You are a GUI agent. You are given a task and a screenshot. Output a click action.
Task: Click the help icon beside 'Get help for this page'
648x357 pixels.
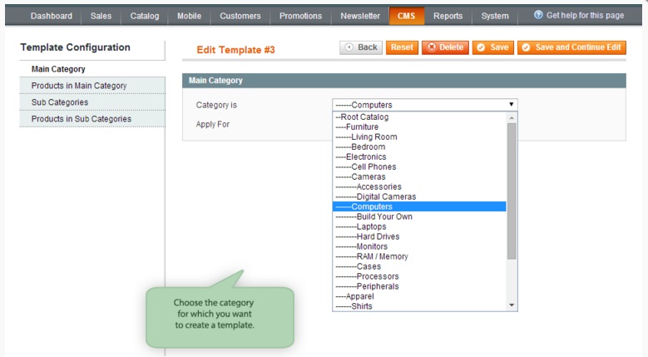click(538, 16)
